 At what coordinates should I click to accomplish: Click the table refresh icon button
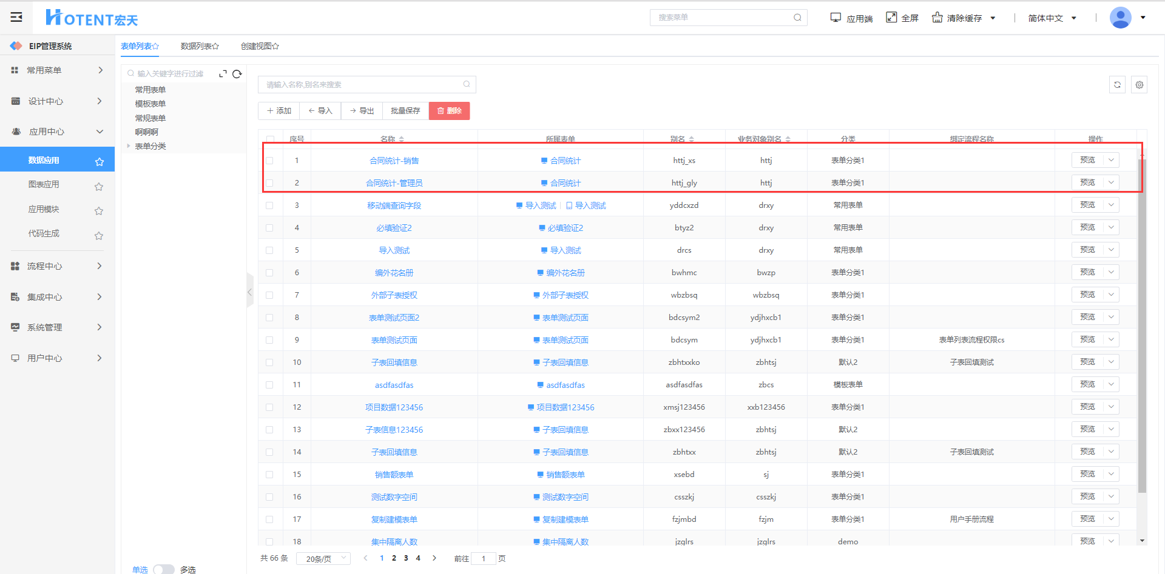click(x=1117, y=85)
